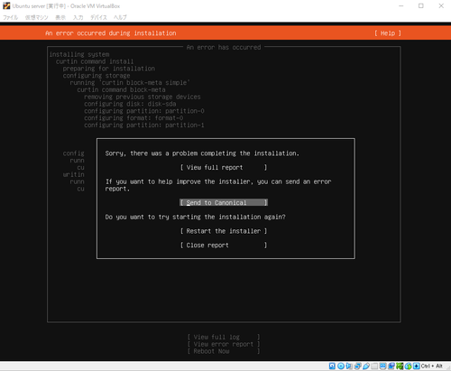
Task: Open the 仮想マシン menu
Action: coord(36,17)
